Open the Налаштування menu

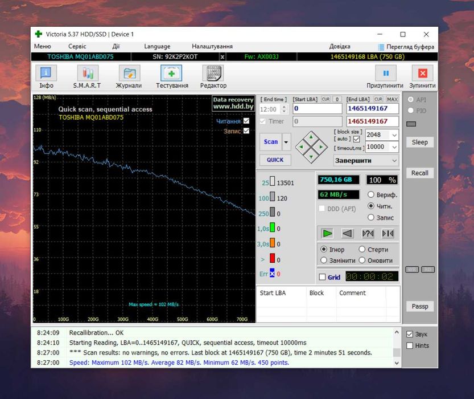[x=212, y=46]
